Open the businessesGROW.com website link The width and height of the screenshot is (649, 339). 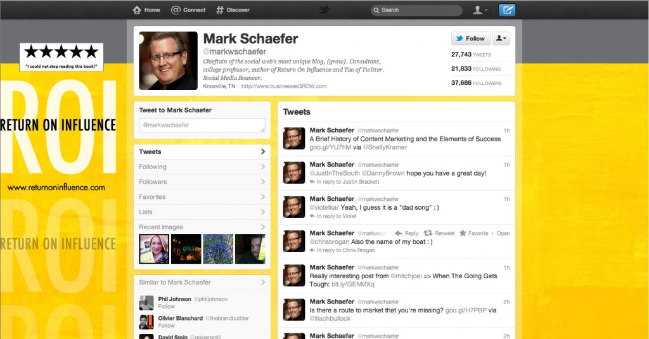tap(284, 86)
